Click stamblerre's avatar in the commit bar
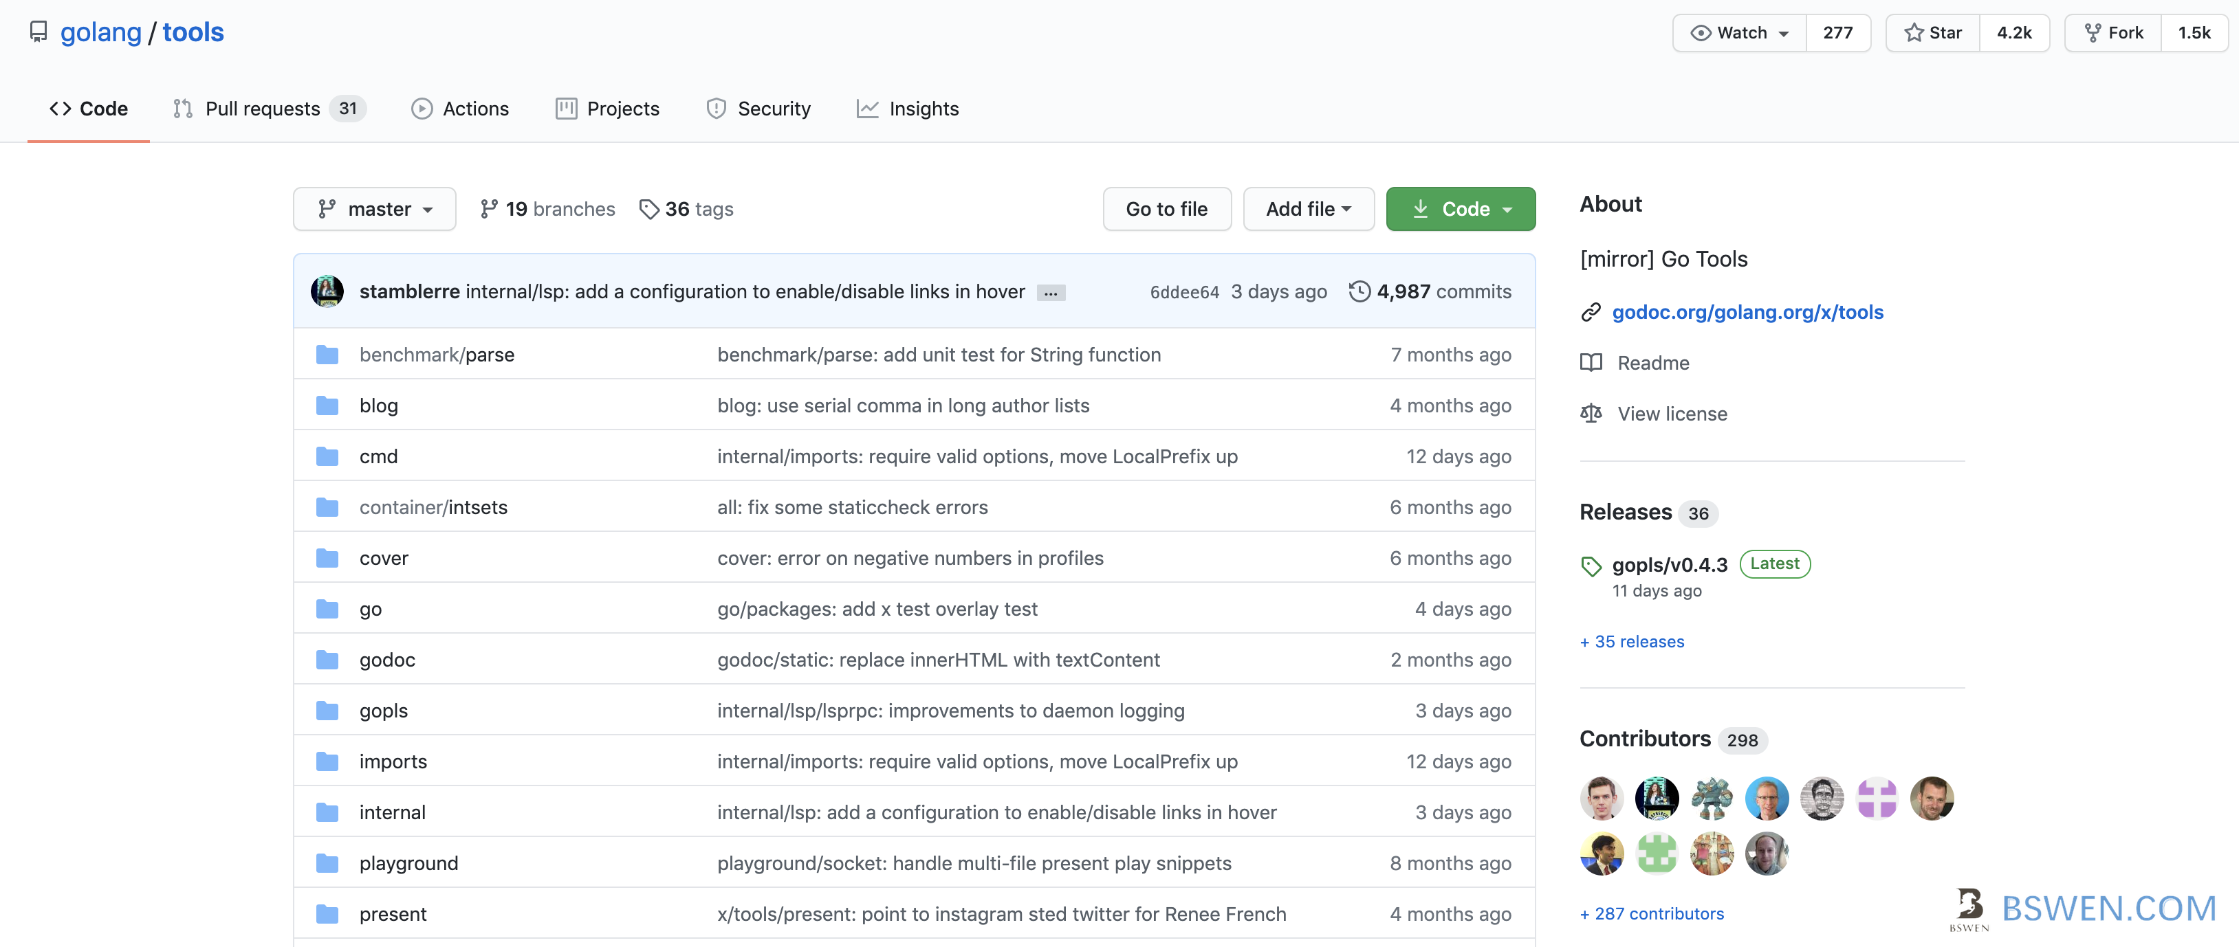This screenshot has height=947, width=2239. 327,291
